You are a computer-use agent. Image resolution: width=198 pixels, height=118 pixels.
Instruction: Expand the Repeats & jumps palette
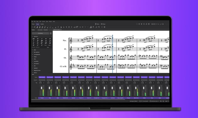tap(37, 70)
